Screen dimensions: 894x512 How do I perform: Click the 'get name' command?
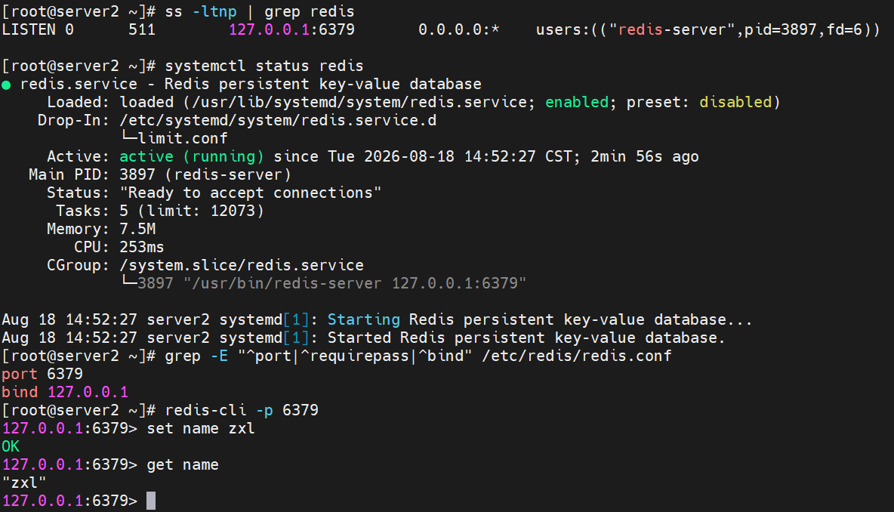(x=183, y=464)
